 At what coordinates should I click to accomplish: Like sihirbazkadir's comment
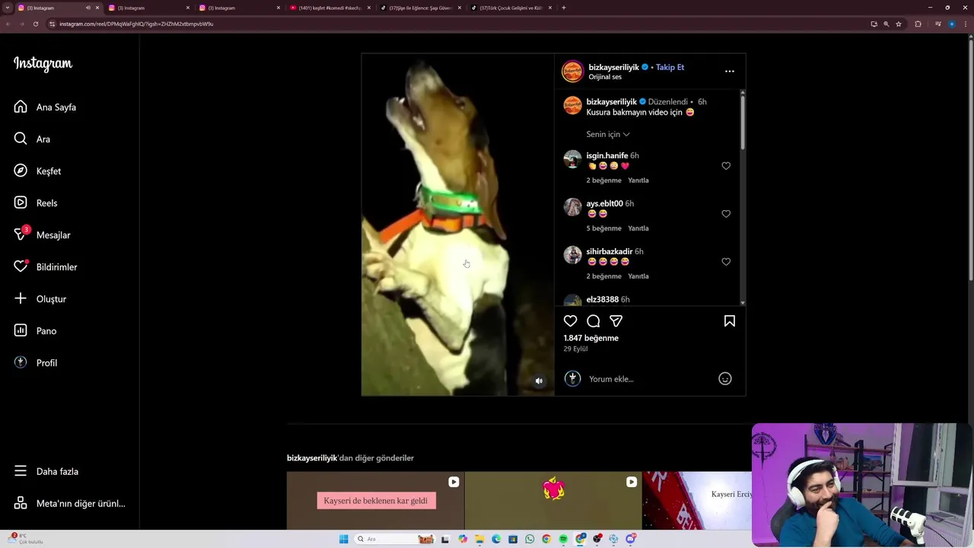(x=726, y=262)
